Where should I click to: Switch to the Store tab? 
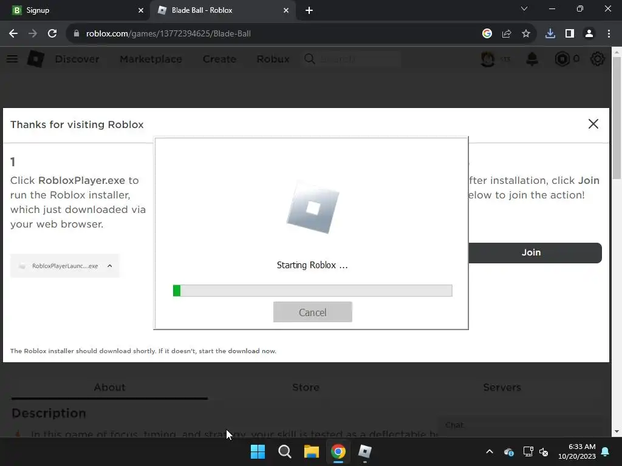(306, 387)
